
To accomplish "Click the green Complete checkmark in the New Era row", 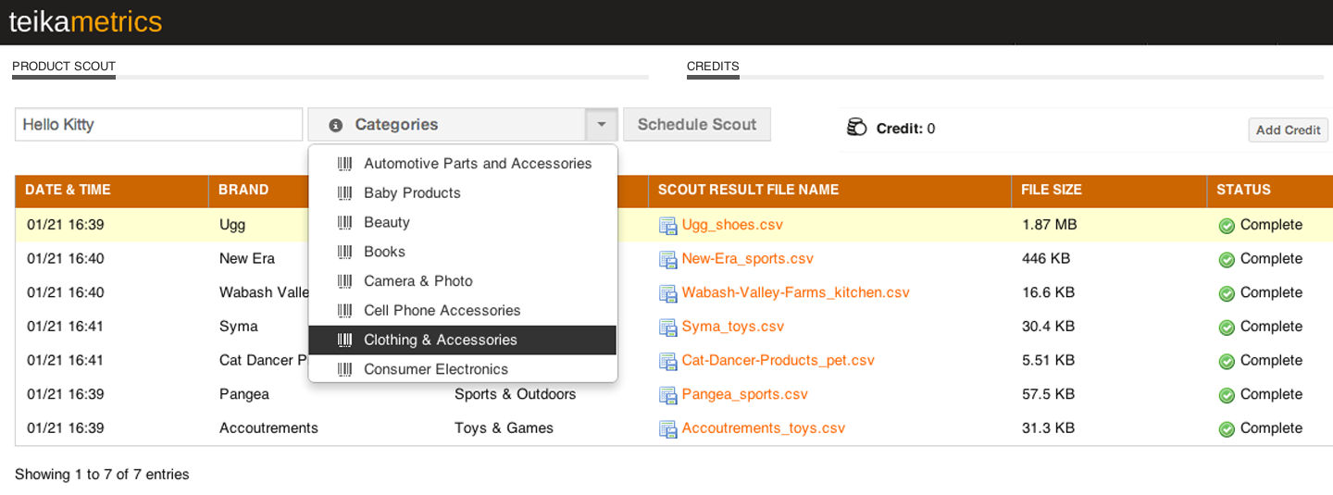I will tap(1227, 260).
